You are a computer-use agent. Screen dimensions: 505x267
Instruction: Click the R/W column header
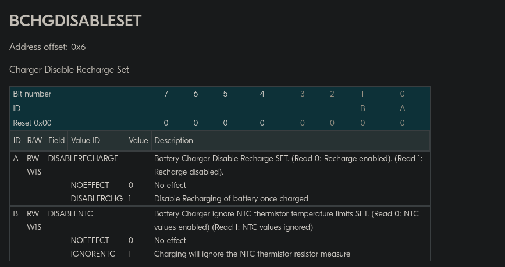(x=34, y=140)
